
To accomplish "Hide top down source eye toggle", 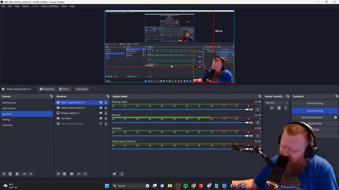I will click(101, 118).
